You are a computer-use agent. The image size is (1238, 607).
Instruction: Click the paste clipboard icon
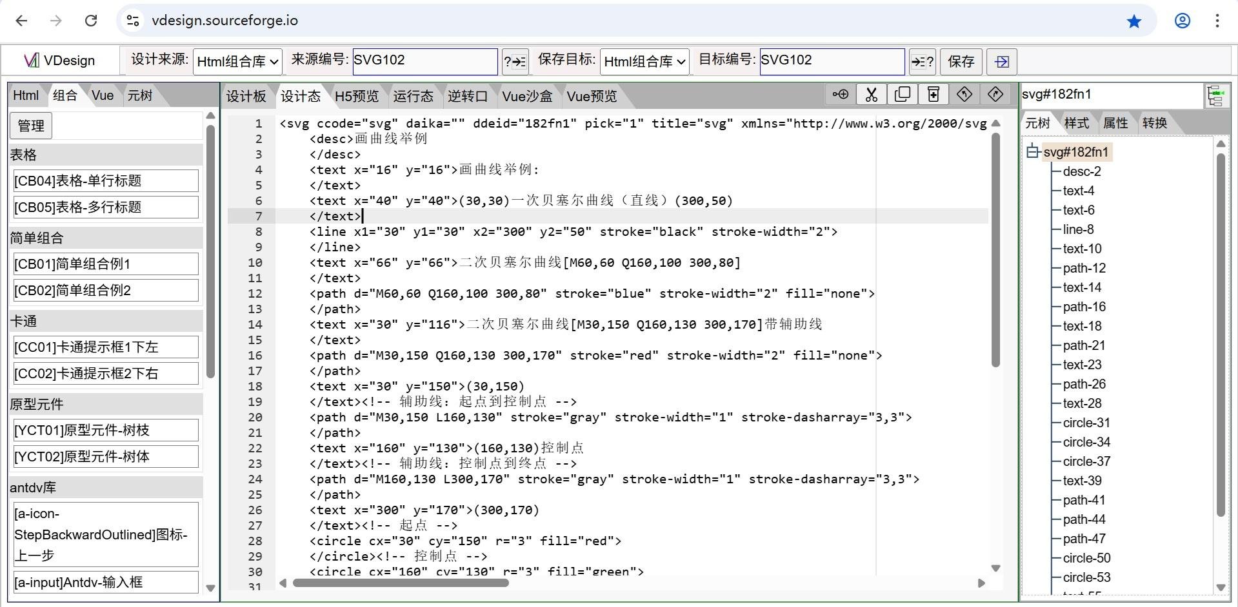click(x=933, y=95)
